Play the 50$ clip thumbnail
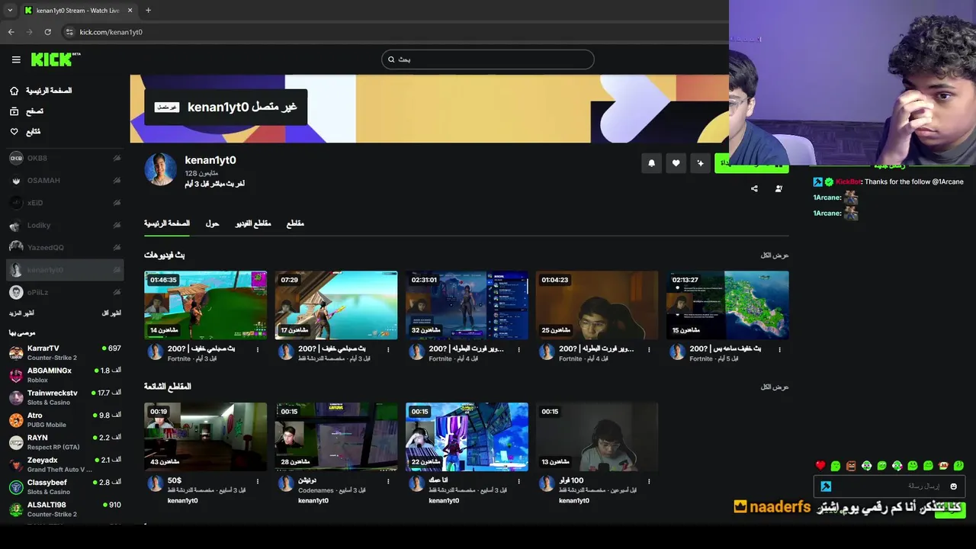 205,437
